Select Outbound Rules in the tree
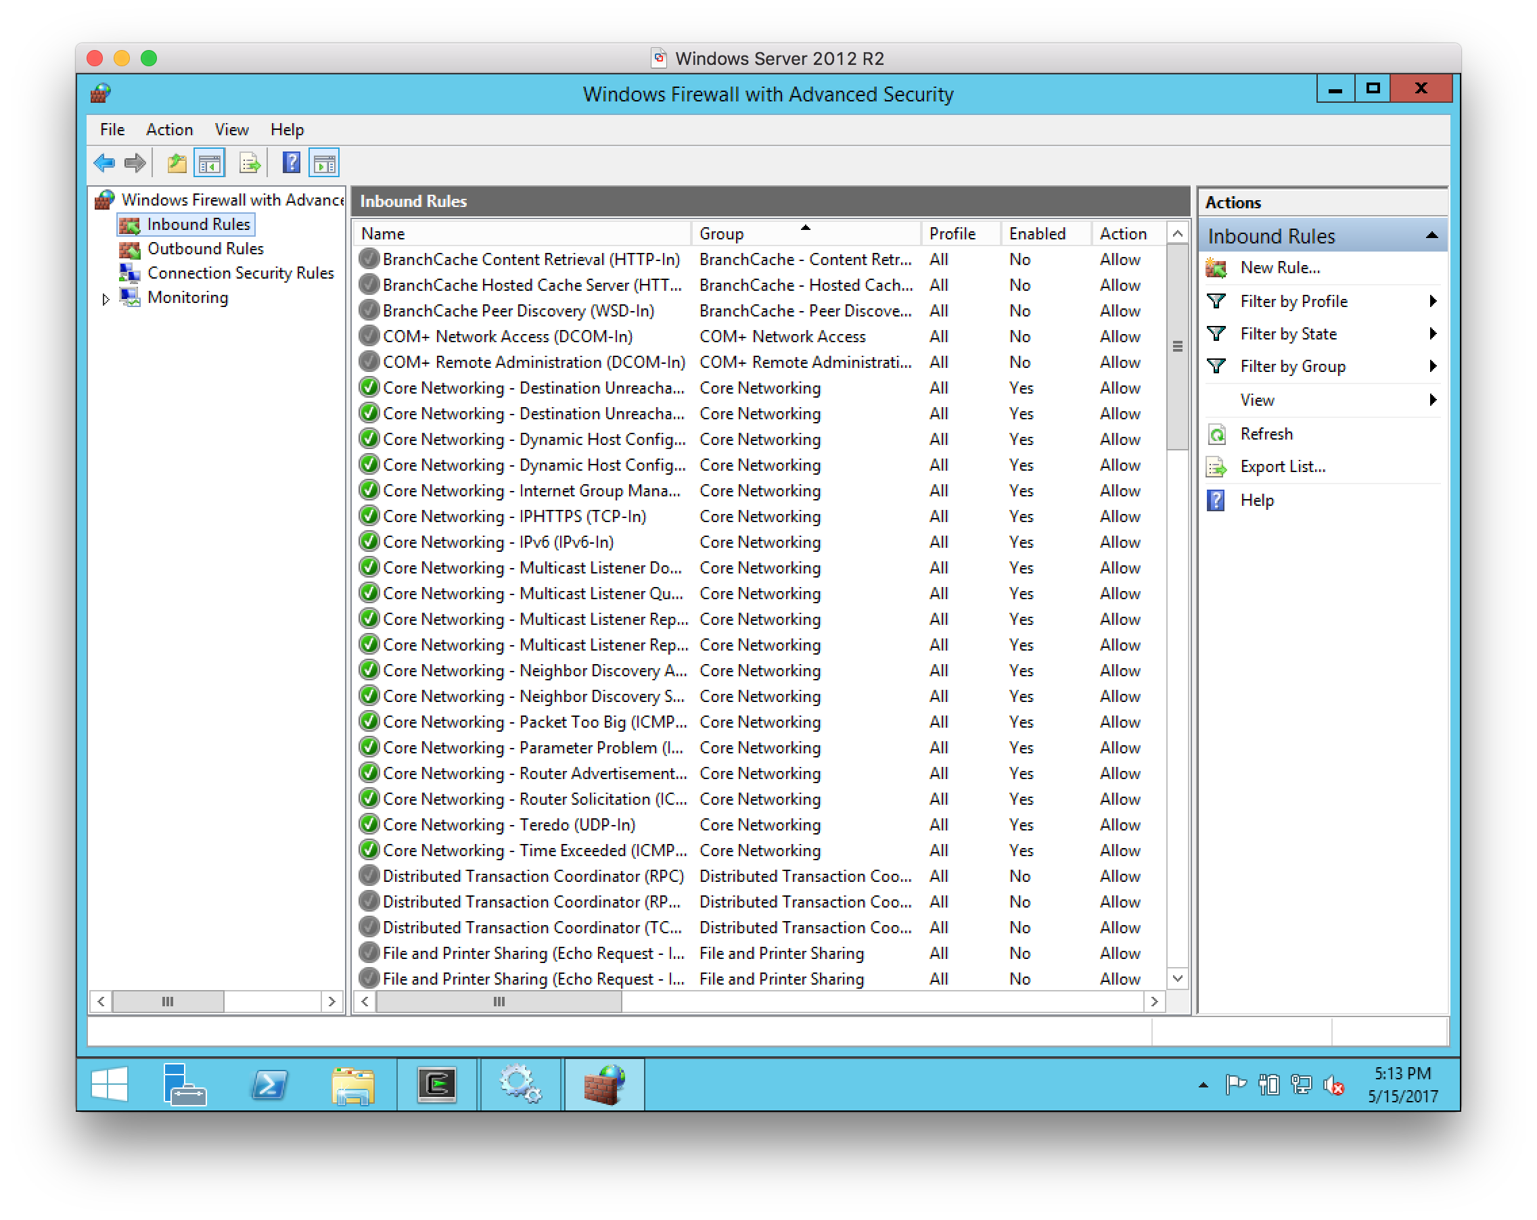Viewport: 1537px width, 1220px height. click(204, 250)
